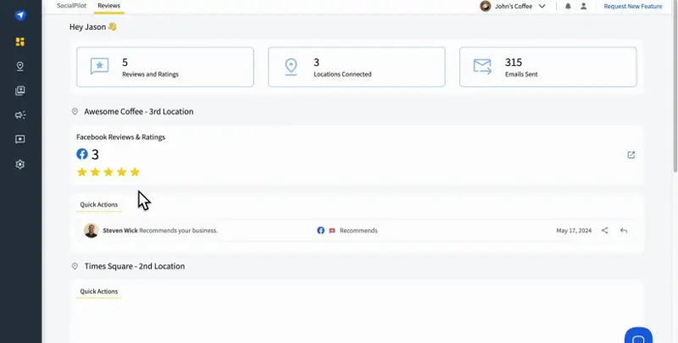
Task: Click the Request New Feature link
Action: pos(632,6)
